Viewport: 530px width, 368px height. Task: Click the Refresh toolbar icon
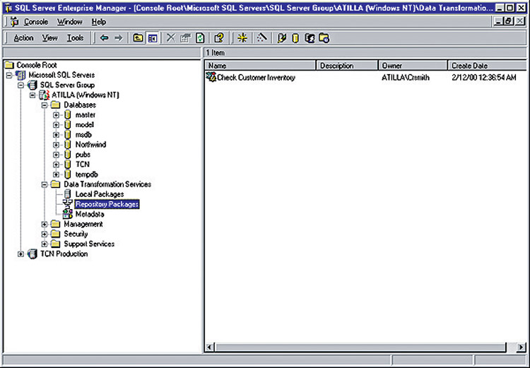pos(200,38)
